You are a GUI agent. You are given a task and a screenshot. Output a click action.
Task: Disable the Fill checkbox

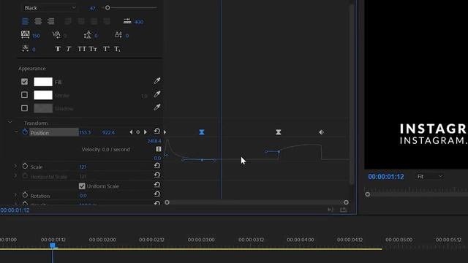(24, 82)
